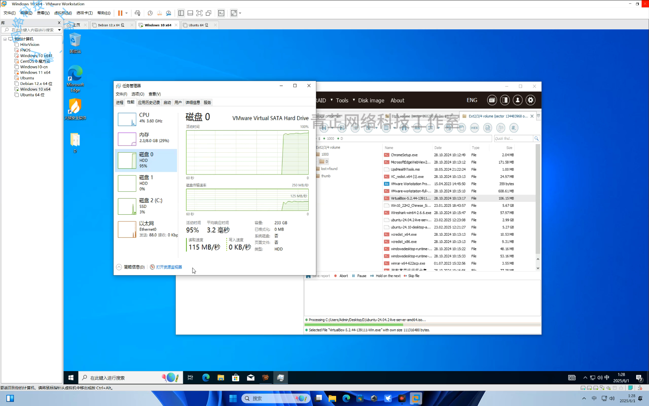Click the Quick find input field
The width and height of the screenshot is (649, 406).
(513, 139)
